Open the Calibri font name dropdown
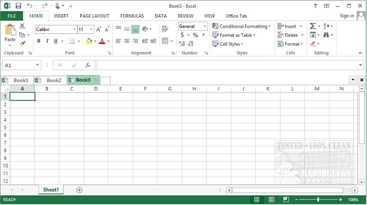 [x=75, y=29]
